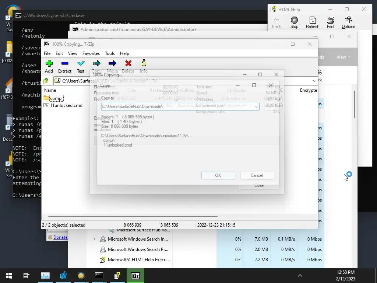Click the Task Manager taskbar icon
The height and width of the screenshot is (283, 377).
click(45, 276)
